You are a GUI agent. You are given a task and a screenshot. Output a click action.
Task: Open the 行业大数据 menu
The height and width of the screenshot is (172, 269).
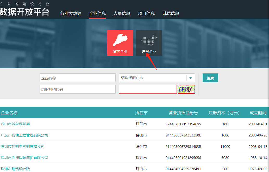pos(71,13)
